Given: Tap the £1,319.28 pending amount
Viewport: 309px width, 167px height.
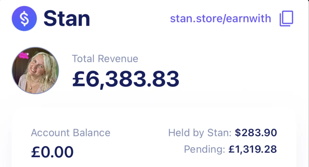Looking at the screenshot, I should 252,149.
